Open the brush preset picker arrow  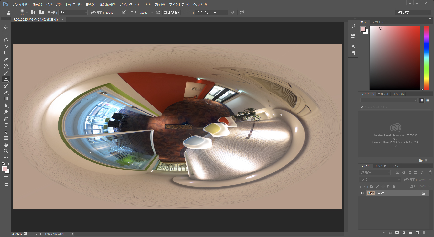tap(27, 13)
